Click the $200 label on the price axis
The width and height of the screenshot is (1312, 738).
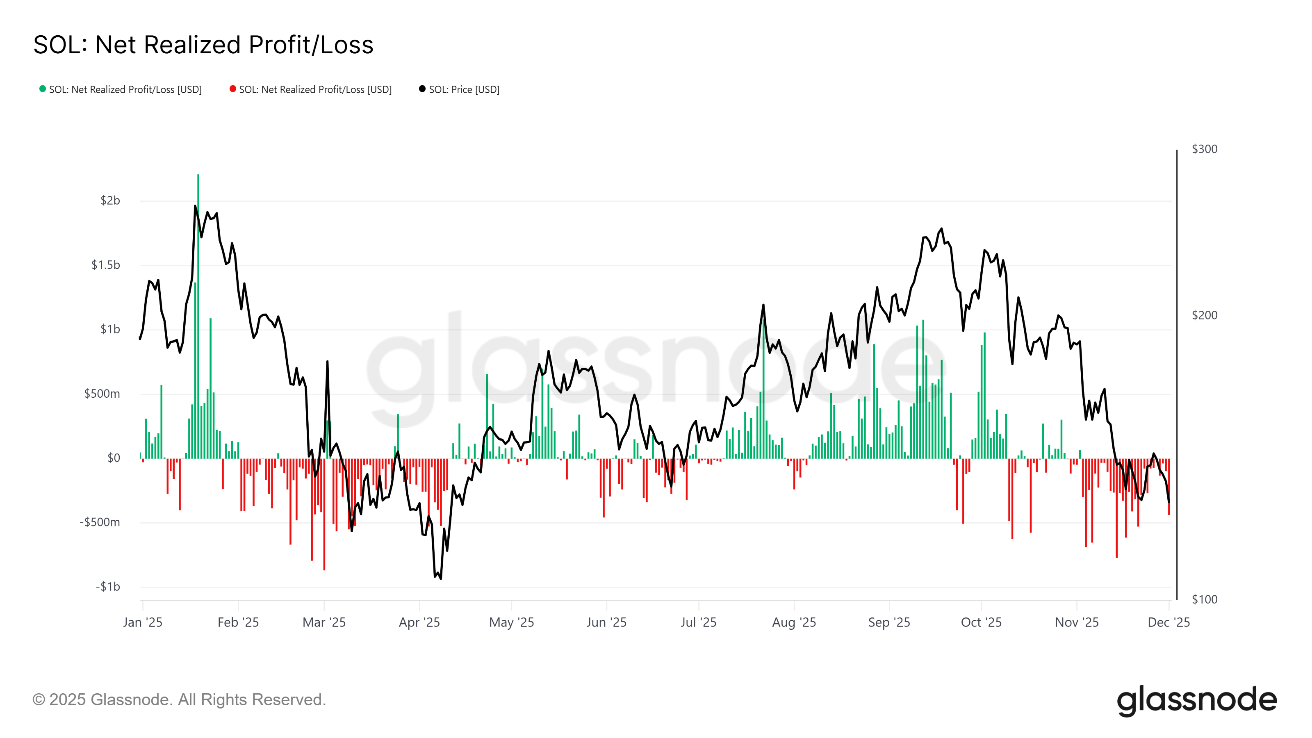click(x=1205, y=315)
